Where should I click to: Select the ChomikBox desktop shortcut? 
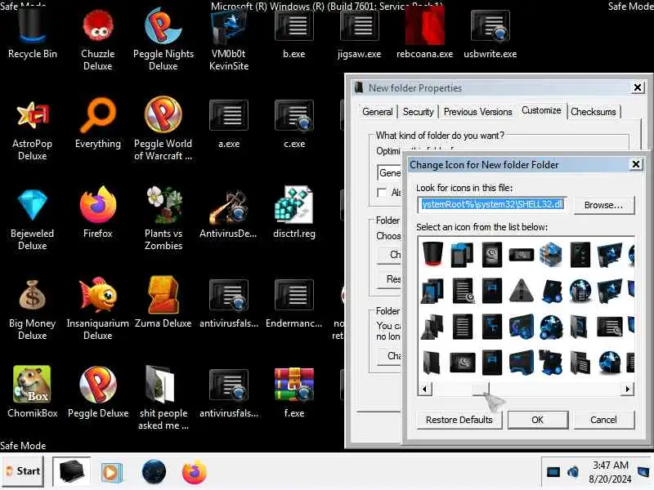pos(32,393)
